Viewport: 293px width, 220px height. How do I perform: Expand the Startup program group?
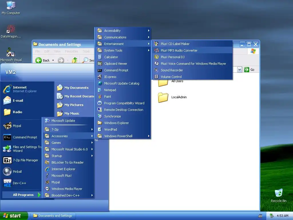pyautogui.click(x=69, y=156)
